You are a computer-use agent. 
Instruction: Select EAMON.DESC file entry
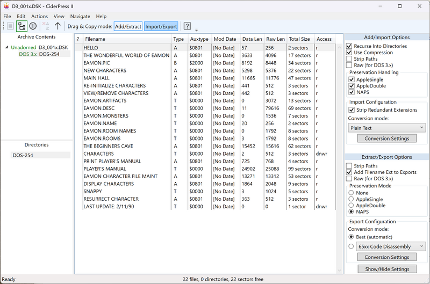205,108
